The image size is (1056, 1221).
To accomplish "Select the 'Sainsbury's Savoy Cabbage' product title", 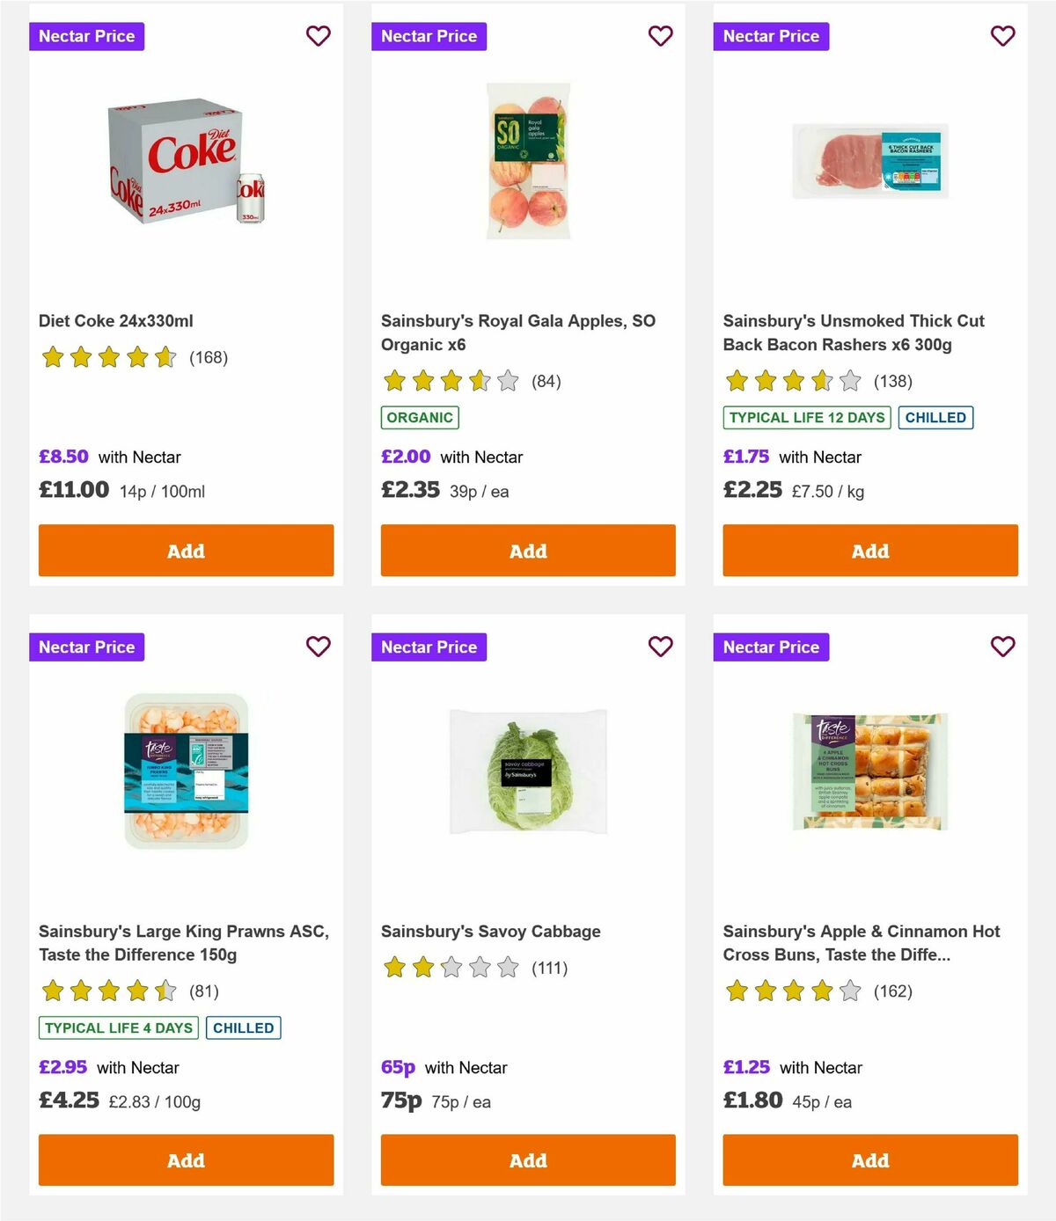I will 490,931.
